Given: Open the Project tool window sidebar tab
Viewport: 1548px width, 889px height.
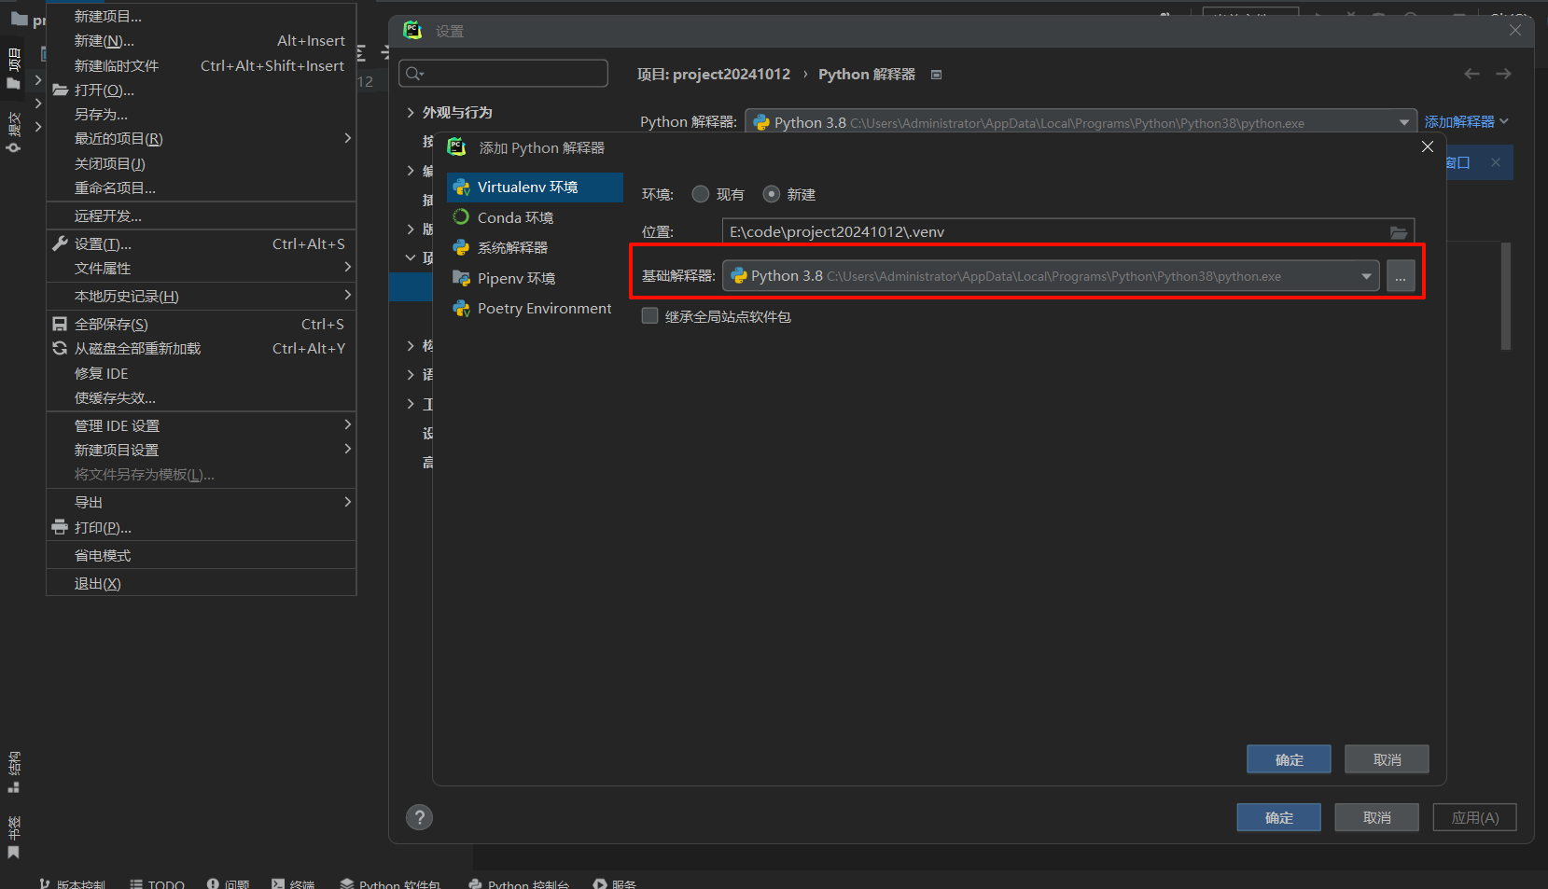Looking at the screenshot, I should click(x=14, y=69).
